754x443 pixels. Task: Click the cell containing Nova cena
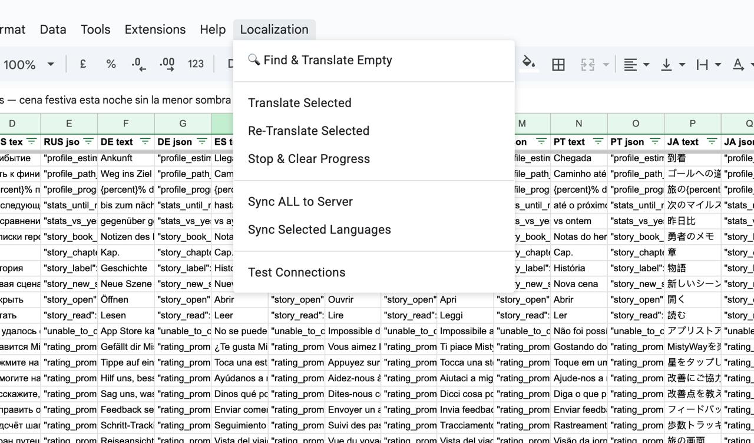[579, 284]
